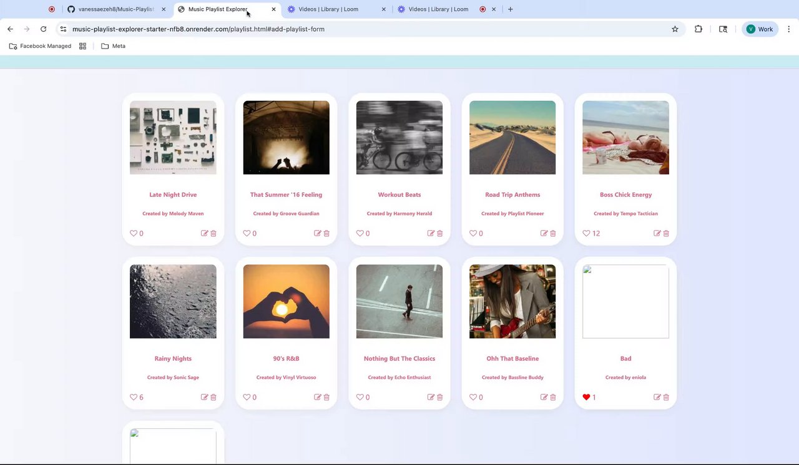The image size is (799, 465).
Task: View site information icon in address bar
Action: [63, 29]
